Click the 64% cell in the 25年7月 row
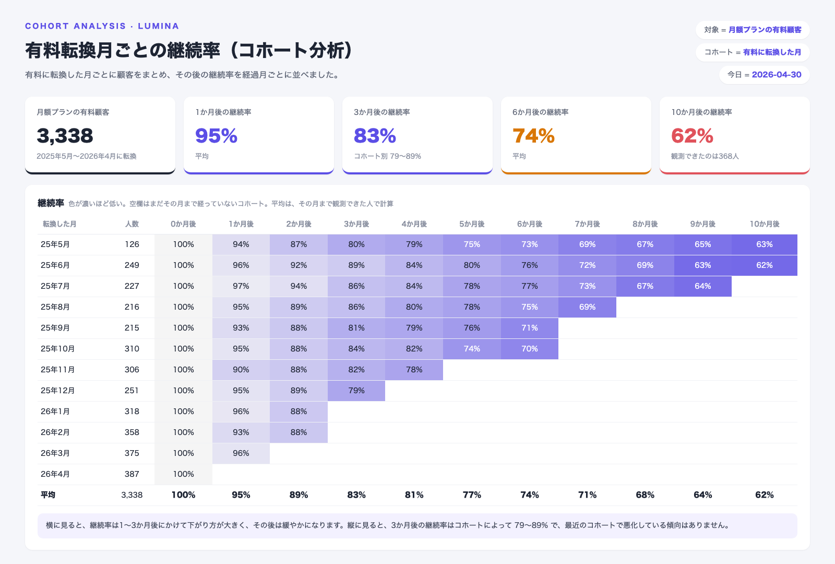Viewport: 835px width, 564px height. (703, 286)
